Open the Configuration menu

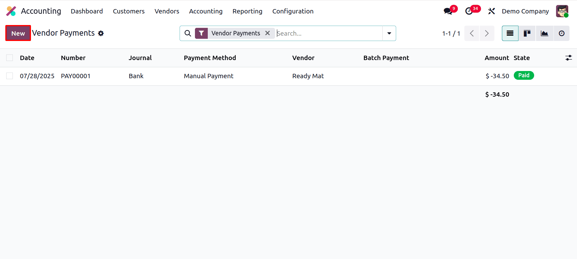click(x=293, y=11)
